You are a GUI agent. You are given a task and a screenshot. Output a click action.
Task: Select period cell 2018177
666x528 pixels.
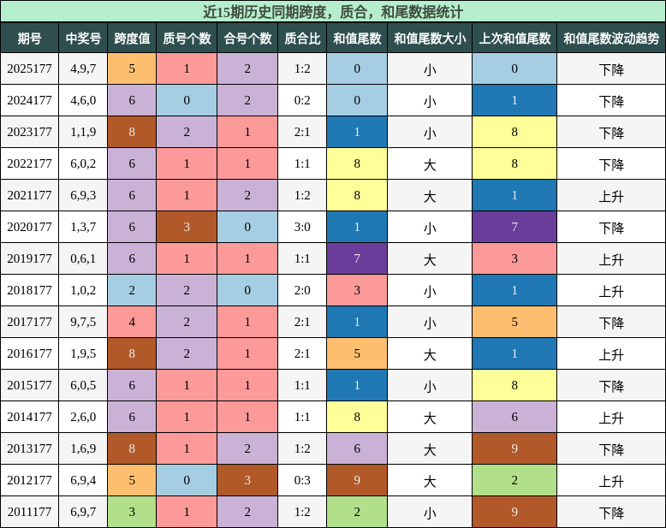click(x=29, y=290)
